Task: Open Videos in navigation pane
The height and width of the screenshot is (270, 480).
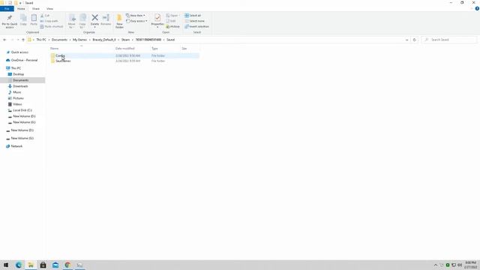Action: [17, 104]
